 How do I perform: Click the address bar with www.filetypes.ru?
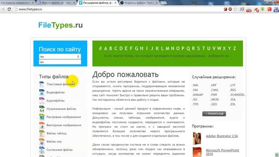[x=117, y=9]
